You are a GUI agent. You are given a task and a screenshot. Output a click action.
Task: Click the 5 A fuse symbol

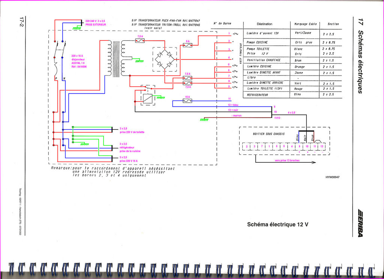point(187,45)
